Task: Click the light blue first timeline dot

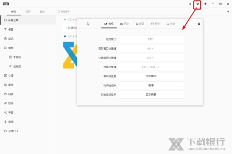Action: click(x=65, y=20)
